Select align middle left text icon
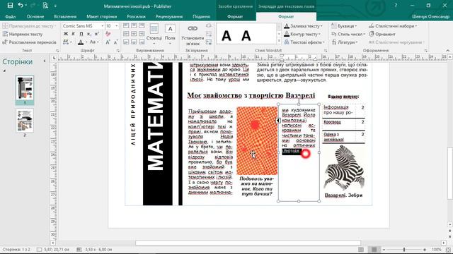 [x=126, y=34]
